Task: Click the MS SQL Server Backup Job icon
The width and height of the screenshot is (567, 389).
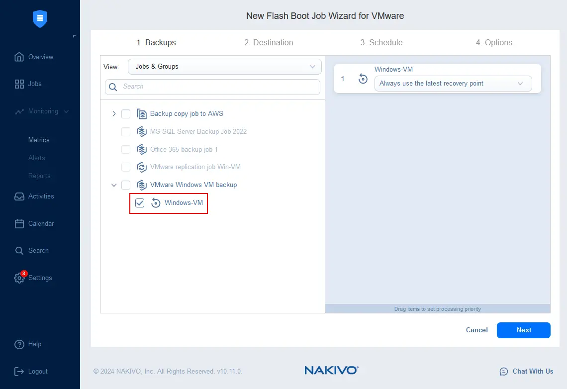Action: click(141, 132)
